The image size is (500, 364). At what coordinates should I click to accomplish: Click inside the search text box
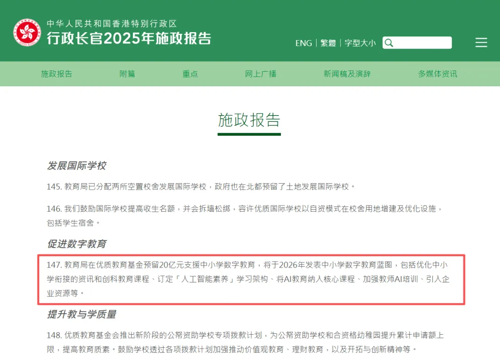click(x=422, y=43)
